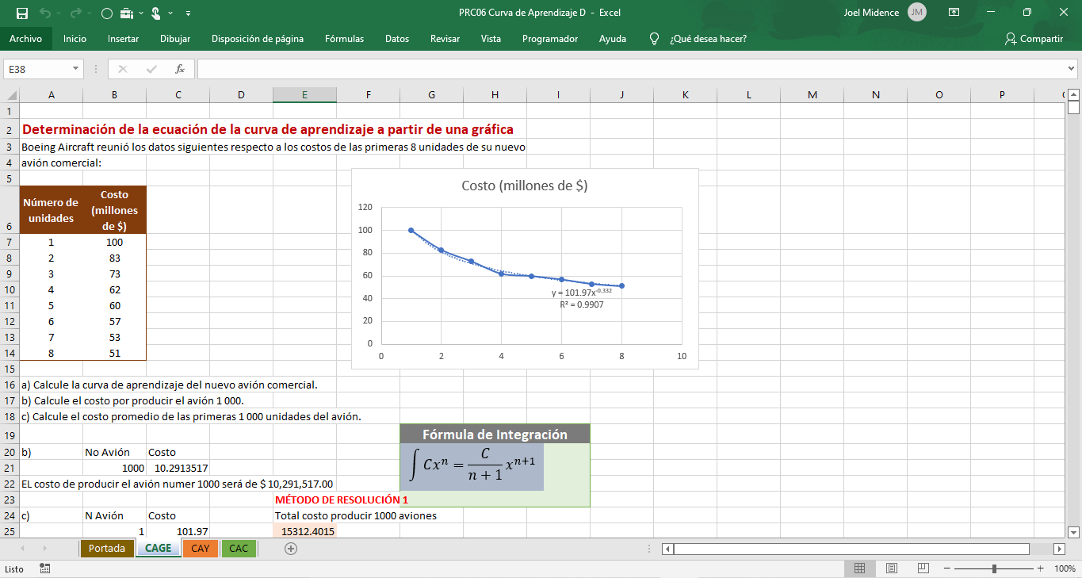Click the Insert Function fx icon
The width and height of the screenshot is (1082, 578).
click(180, 69)
